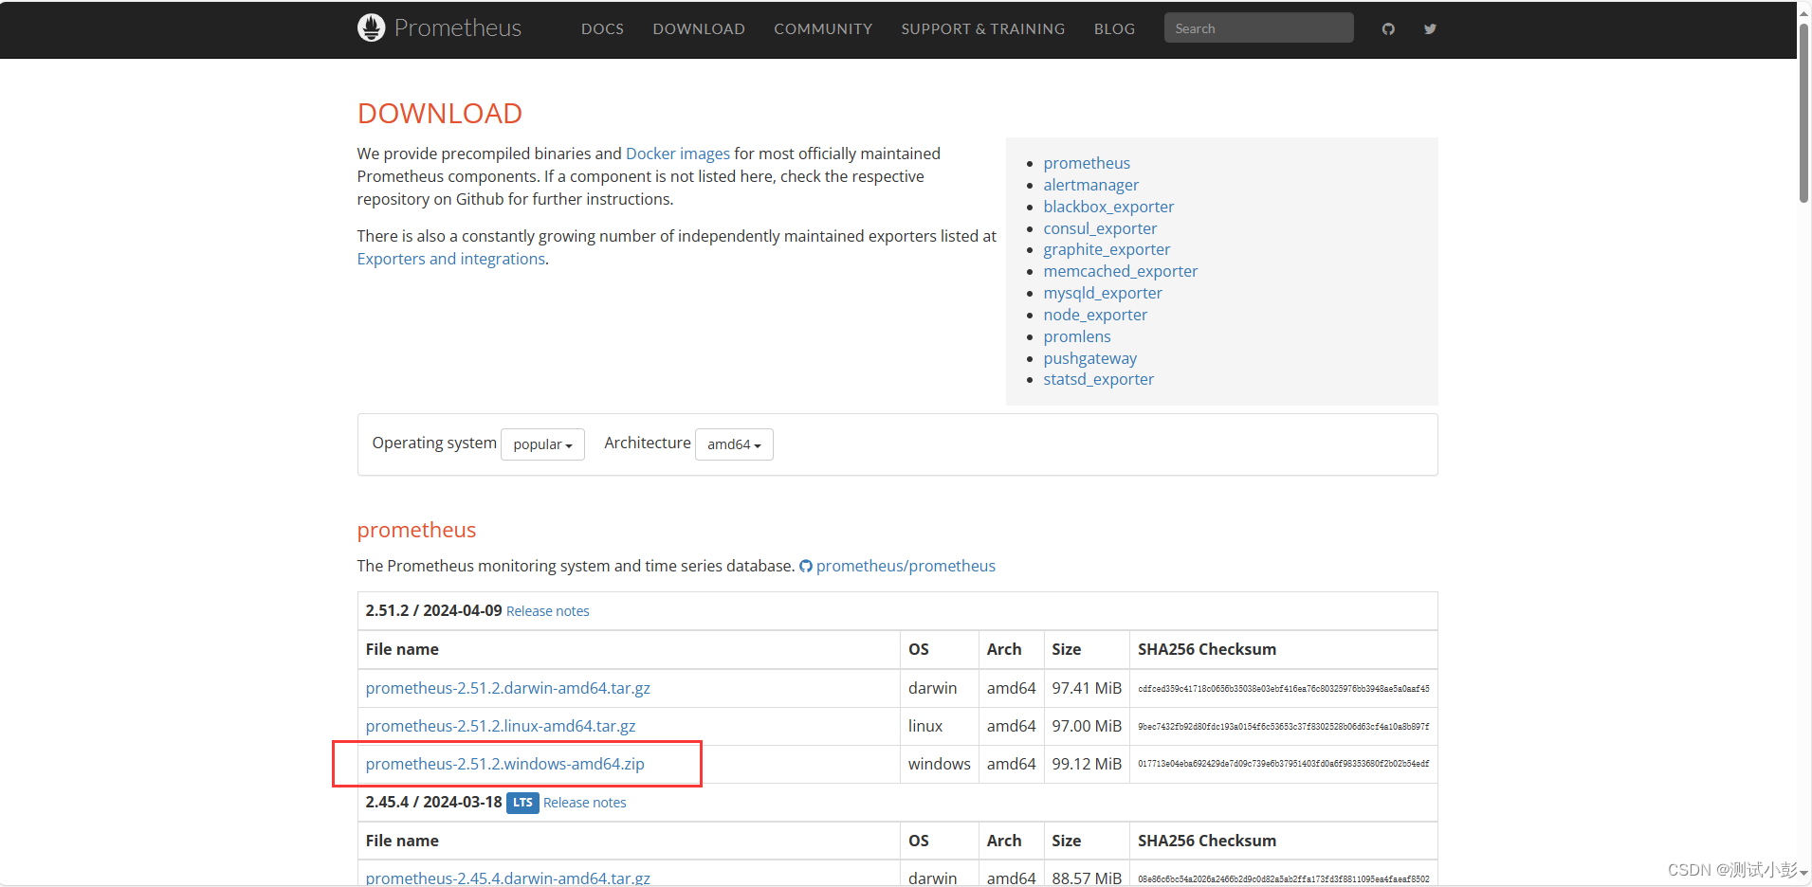Click the prometheus section heading

point(416,530)
